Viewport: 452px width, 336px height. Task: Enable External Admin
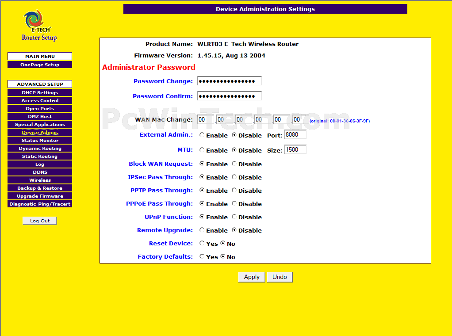tap(202, 135)
